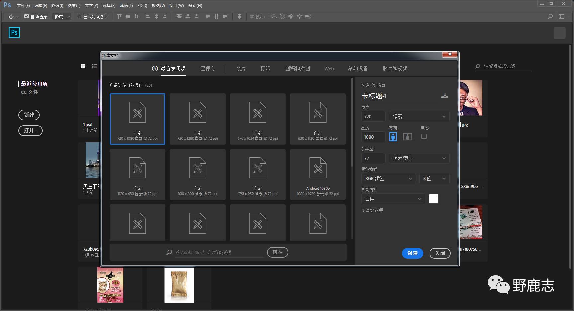Select portrait orientation icon
Viewport: 574px width, 311px height.
click(x=393, y=137)
